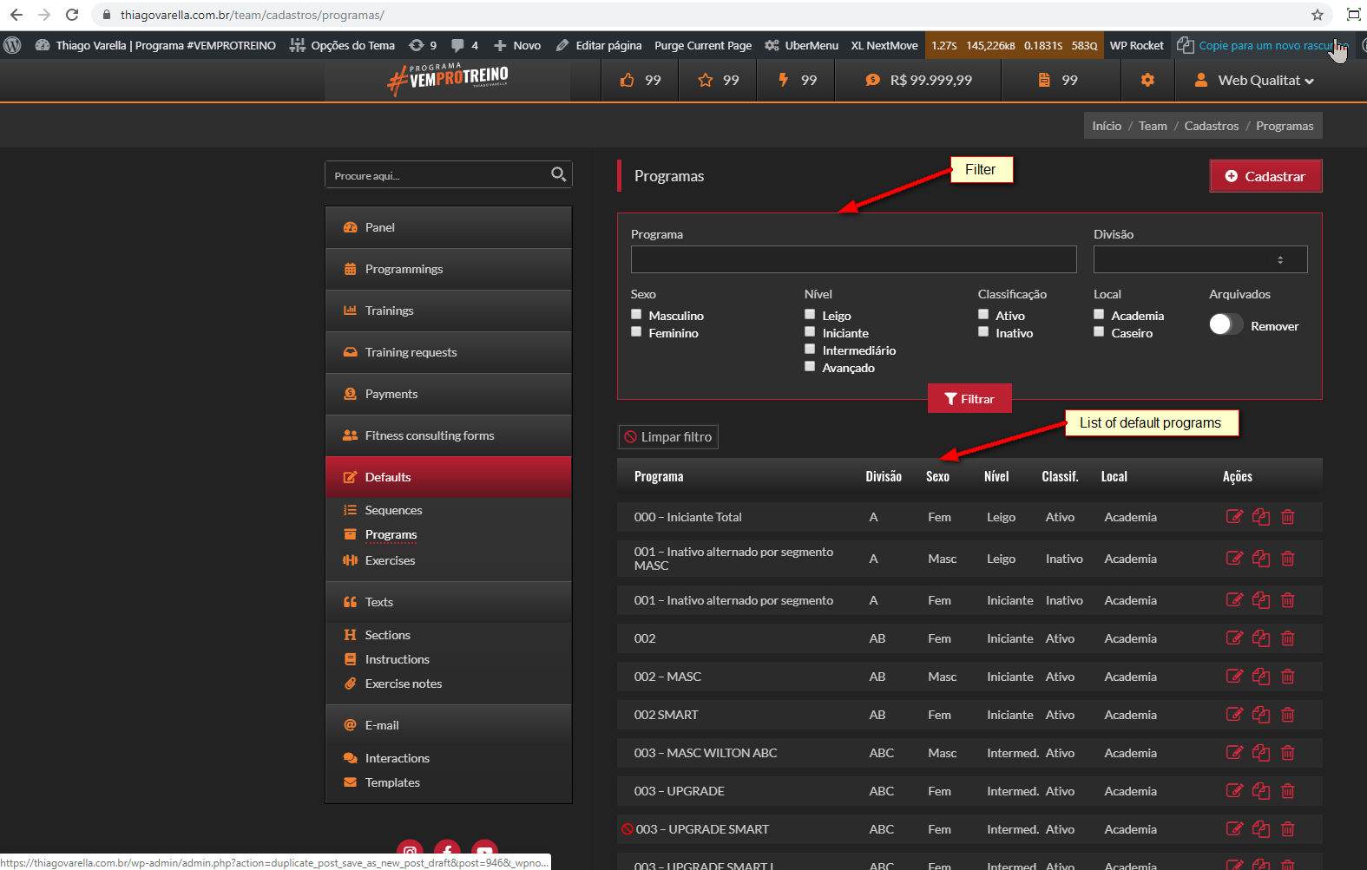Apply filters with the Filtrar button

click(x=969, y=399)
